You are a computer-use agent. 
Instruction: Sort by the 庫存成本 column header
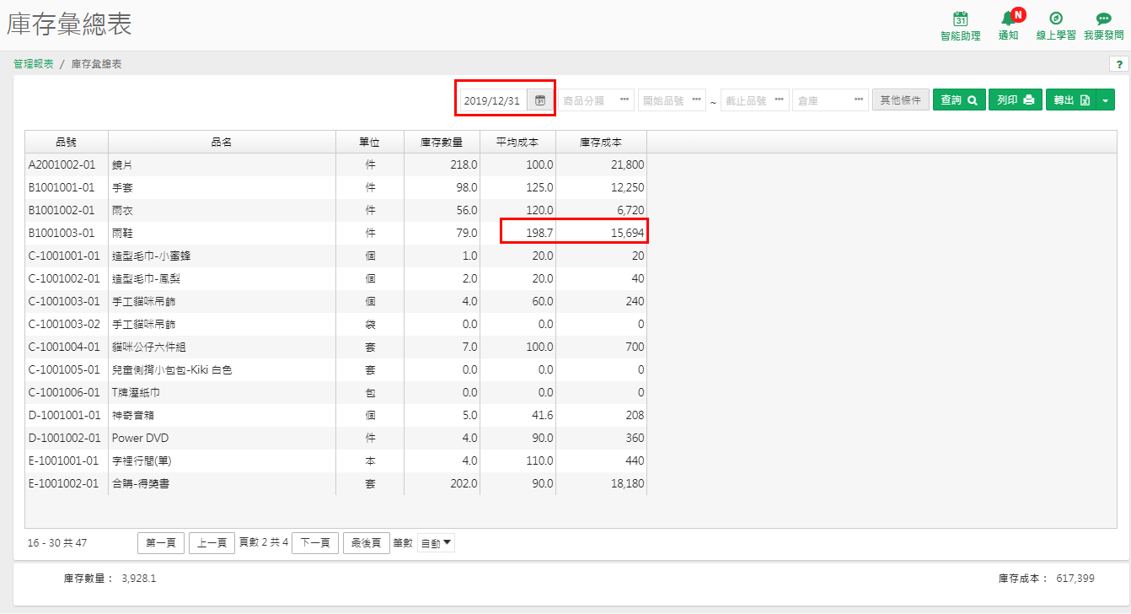pos(601,142)
